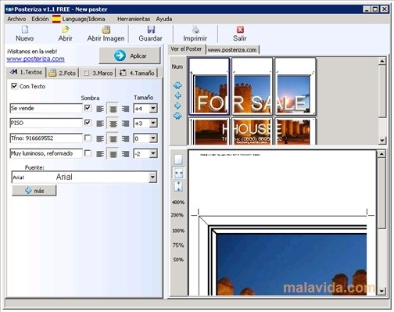Set preview zoom to 200%
This screenshot has width=394, height=312.
[x=177, y=215]
